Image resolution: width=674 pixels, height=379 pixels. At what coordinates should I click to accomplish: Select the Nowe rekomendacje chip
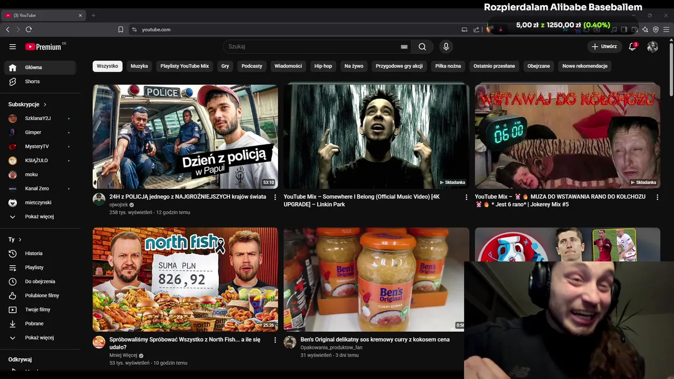pos(585,66)
